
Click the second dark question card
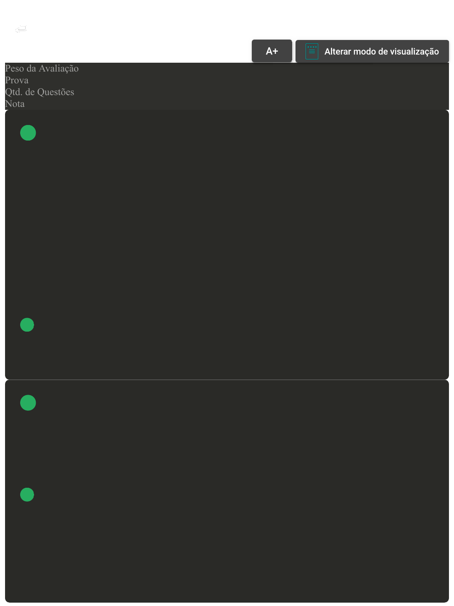point(227,491)
